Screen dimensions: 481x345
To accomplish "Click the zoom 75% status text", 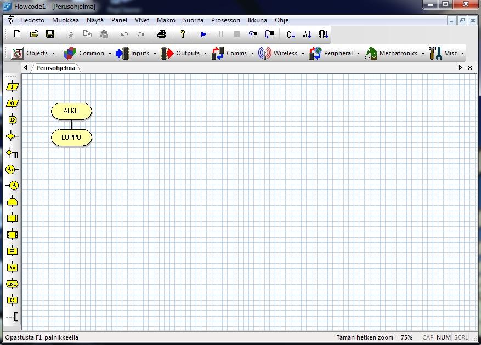I will pyautogui.click(x=374, y=337).
